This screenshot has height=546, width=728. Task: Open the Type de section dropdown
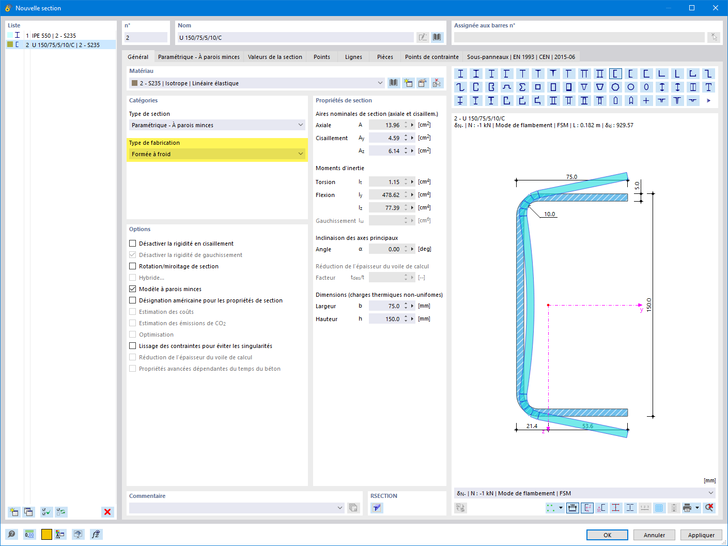217,125
